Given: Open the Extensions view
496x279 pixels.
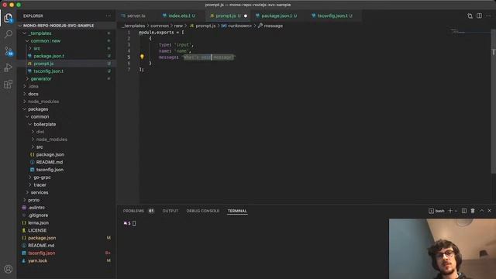Looking at the screenshot, I should pos(9,84).
